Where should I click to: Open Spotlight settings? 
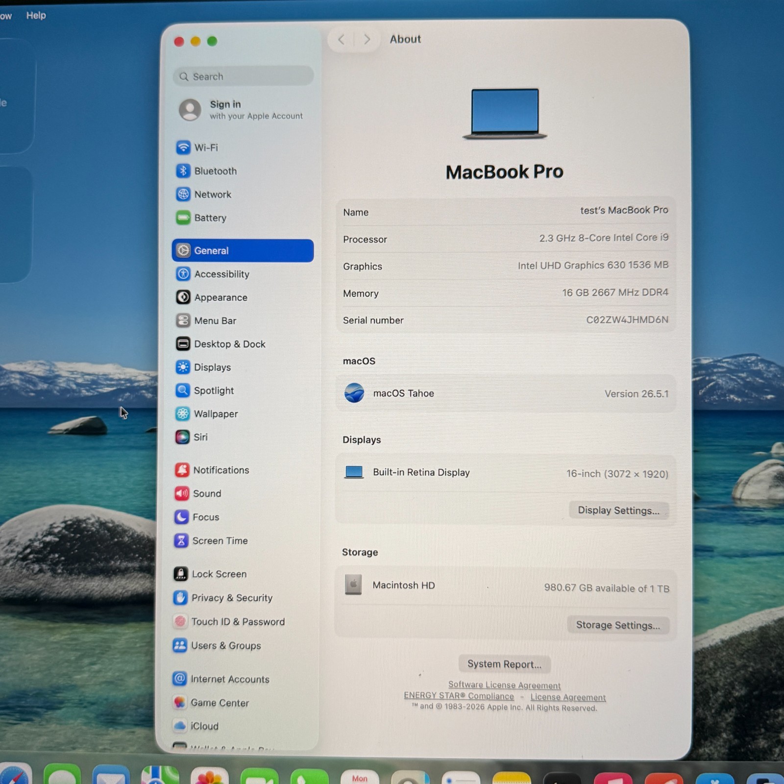pos(243,391)
